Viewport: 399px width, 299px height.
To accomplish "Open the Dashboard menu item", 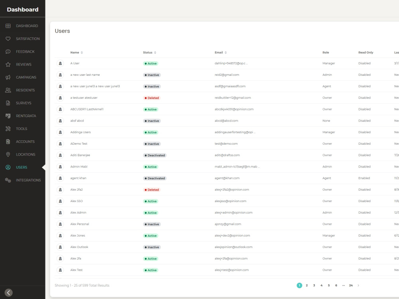I will (x=27, y=26).
